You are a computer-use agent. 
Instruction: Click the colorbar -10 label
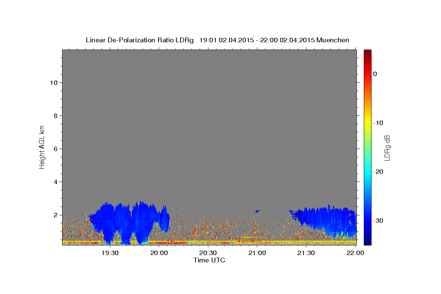click(378, 123)
